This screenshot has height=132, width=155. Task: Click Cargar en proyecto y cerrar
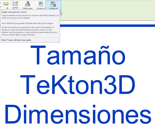53,5
